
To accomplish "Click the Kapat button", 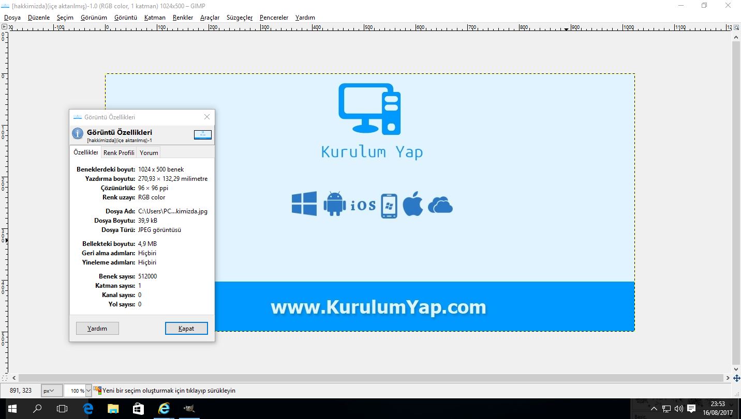I will [186, 328].
